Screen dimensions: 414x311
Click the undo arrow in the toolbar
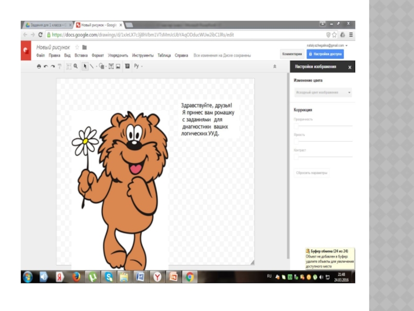[46, 66]
